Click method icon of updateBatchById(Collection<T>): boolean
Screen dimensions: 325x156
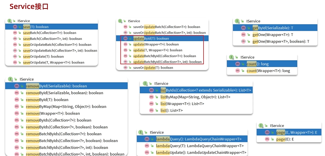point(125,56)
